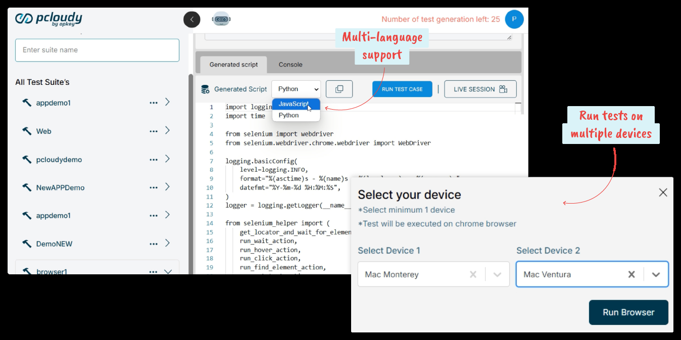Open user profile avatar P

point(514,19)
